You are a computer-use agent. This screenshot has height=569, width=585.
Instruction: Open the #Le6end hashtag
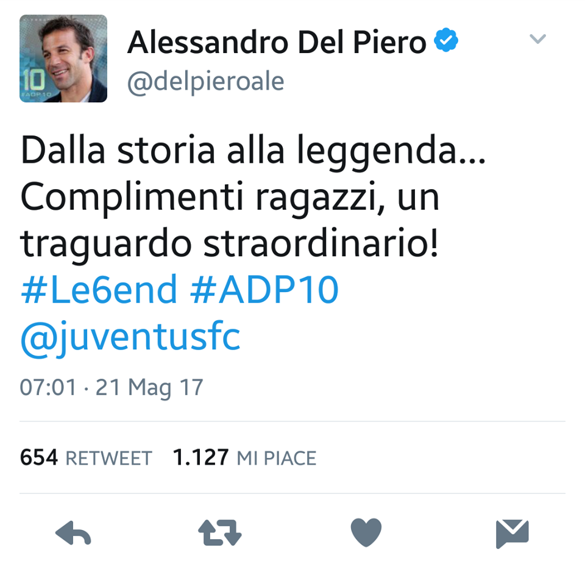point(99,289)
